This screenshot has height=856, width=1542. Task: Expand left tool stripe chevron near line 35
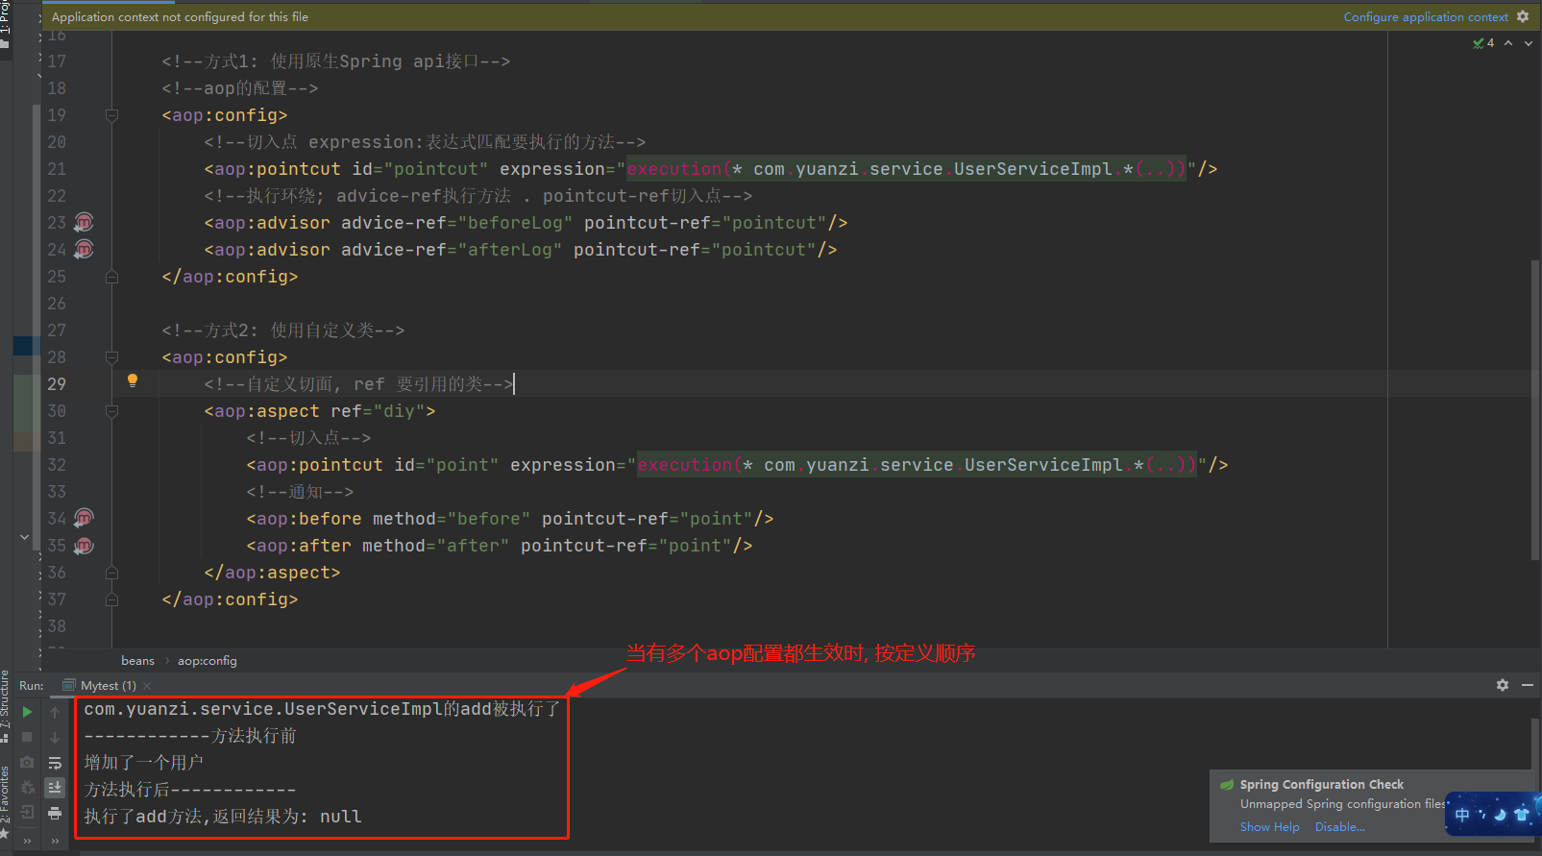tap(24, 537)
